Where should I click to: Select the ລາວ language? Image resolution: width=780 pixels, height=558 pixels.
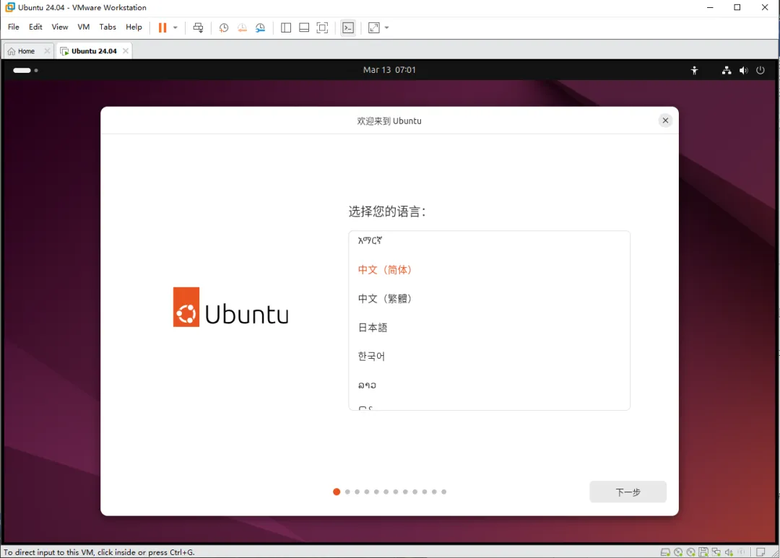tap(490, 385)
